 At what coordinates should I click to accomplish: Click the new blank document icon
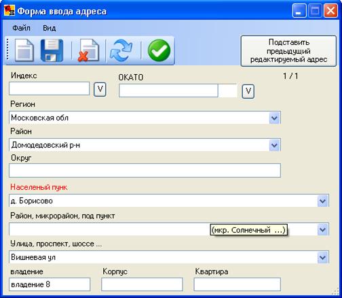pos(24,50)
